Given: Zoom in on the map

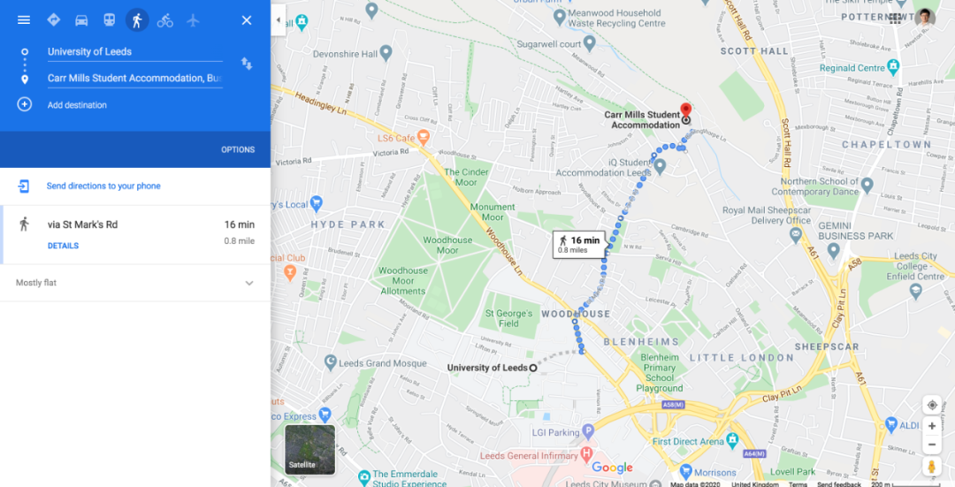Looking at the screenshot, I should click(932, 426).
